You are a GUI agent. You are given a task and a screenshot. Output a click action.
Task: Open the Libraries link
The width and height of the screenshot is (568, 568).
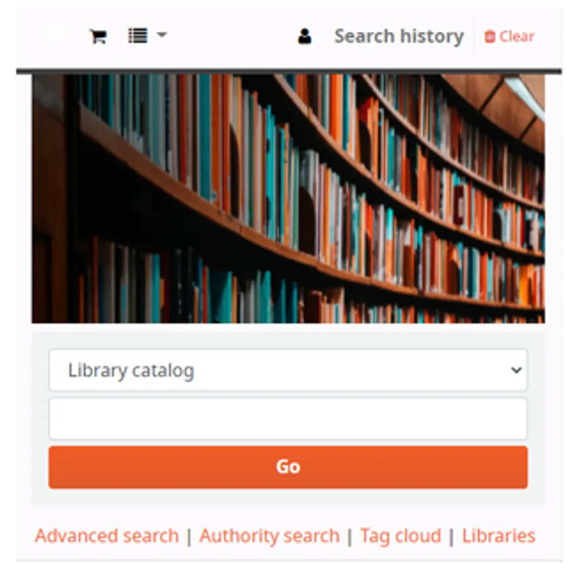[499, 536]
